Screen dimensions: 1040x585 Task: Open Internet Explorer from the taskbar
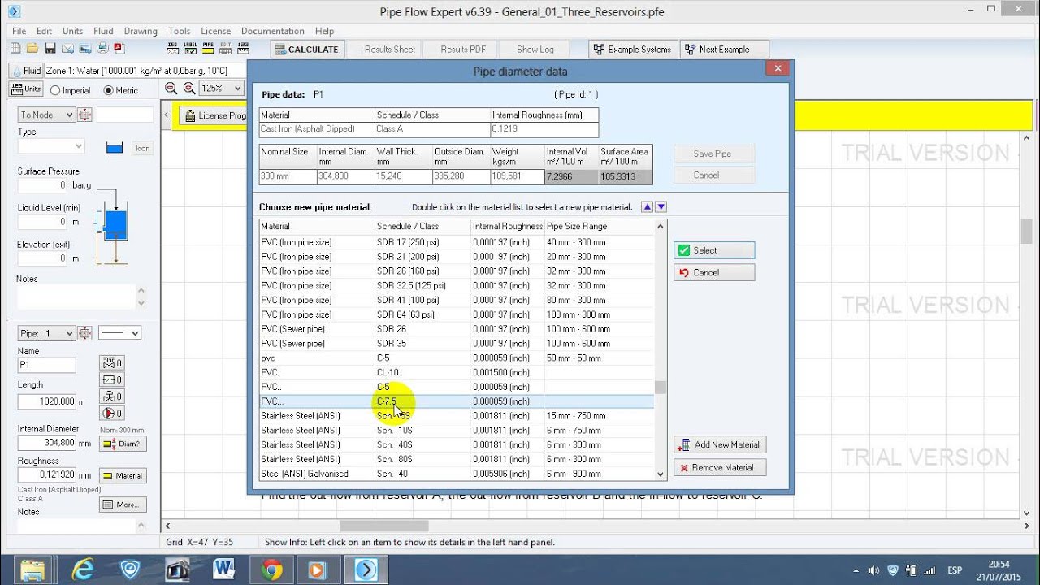click(x=83, y=569)
